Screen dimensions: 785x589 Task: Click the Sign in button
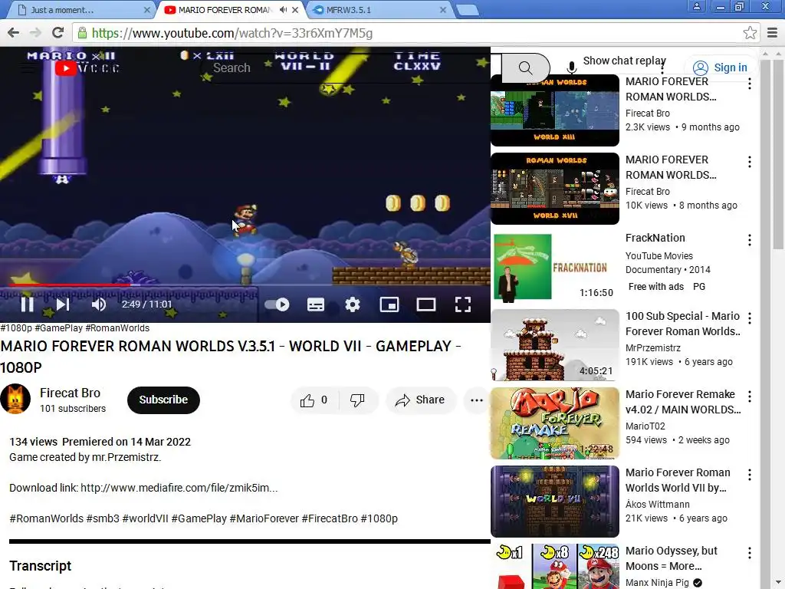pos(721,67)
